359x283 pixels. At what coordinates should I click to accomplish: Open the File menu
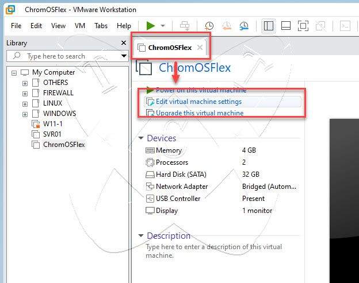coord(16,26)
